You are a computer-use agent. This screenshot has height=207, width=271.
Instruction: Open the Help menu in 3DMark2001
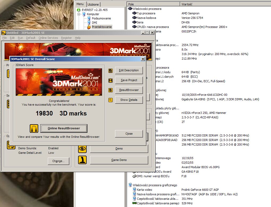pos(78,38)
